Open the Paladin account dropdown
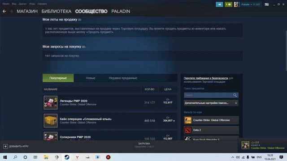The image size is (287, 161). (250, 4)
